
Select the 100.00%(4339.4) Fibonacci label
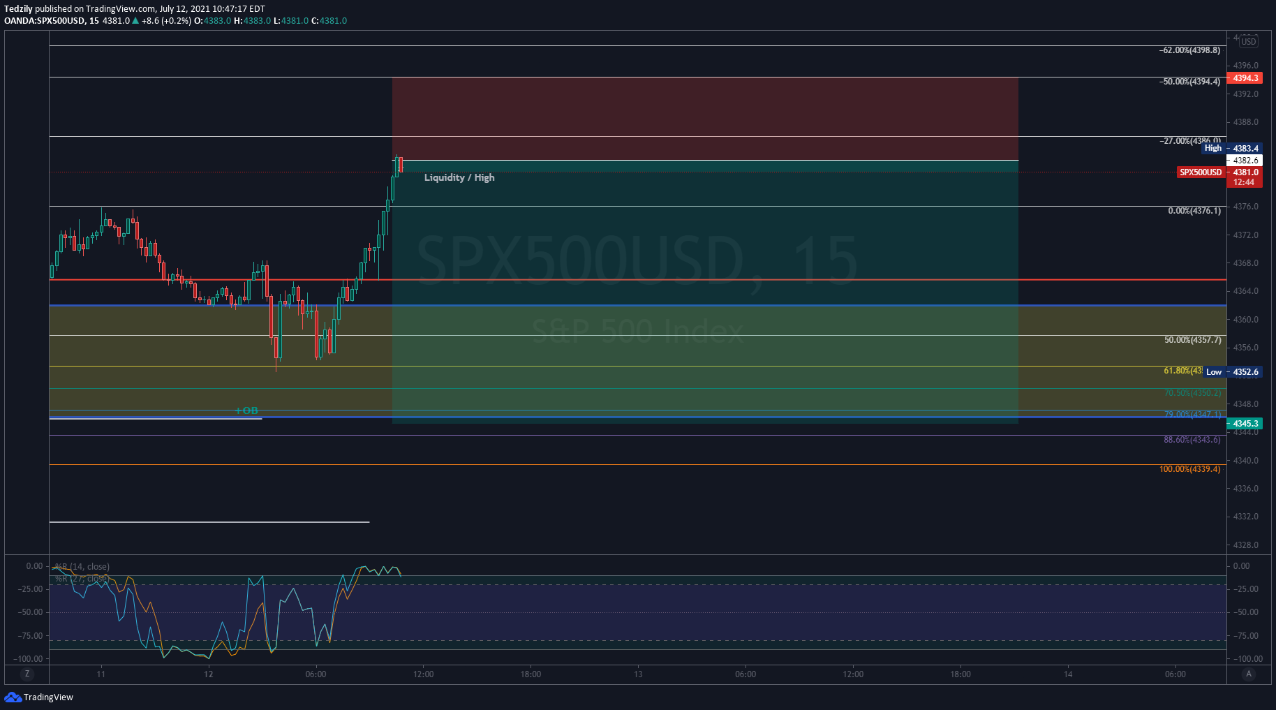point(1190,469)
